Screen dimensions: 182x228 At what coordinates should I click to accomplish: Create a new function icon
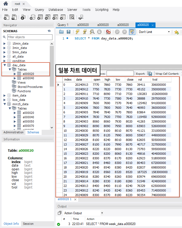63,17
